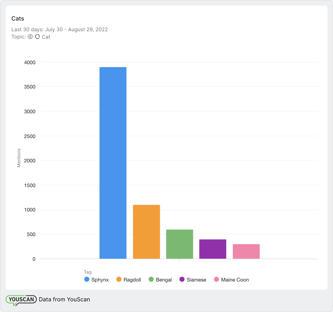Toggle the Sphynx series via legend label
Viewport: 333px width, 312px height.
point(100,280)
